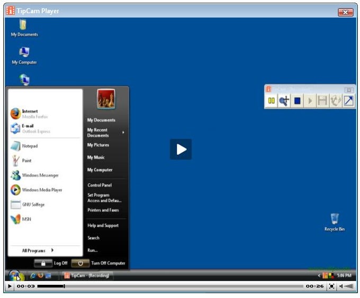Screen dimensions: 360x298
Task: Click the Turn Off Computer button
Action: pyautogui.click(x=98, y=263)
